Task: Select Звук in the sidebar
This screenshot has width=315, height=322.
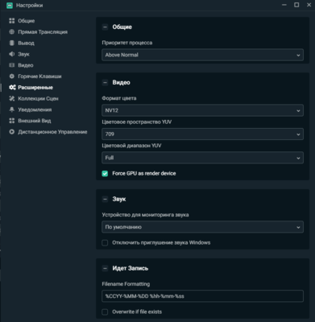Action: point(23,54)
